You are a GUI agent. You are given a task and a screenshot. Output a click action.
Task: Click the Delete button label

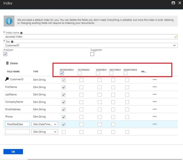pos(14,63)
